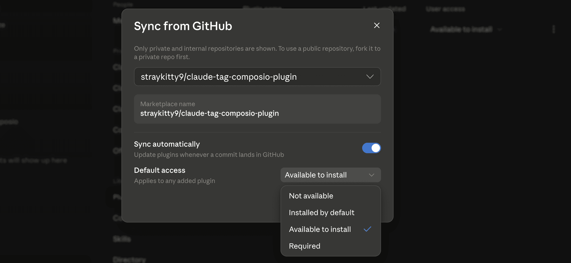The width and height of the screenshot is (571, 263).
Task: Click the small chevron beside background Available to install
Action: (x=500, y=30)
